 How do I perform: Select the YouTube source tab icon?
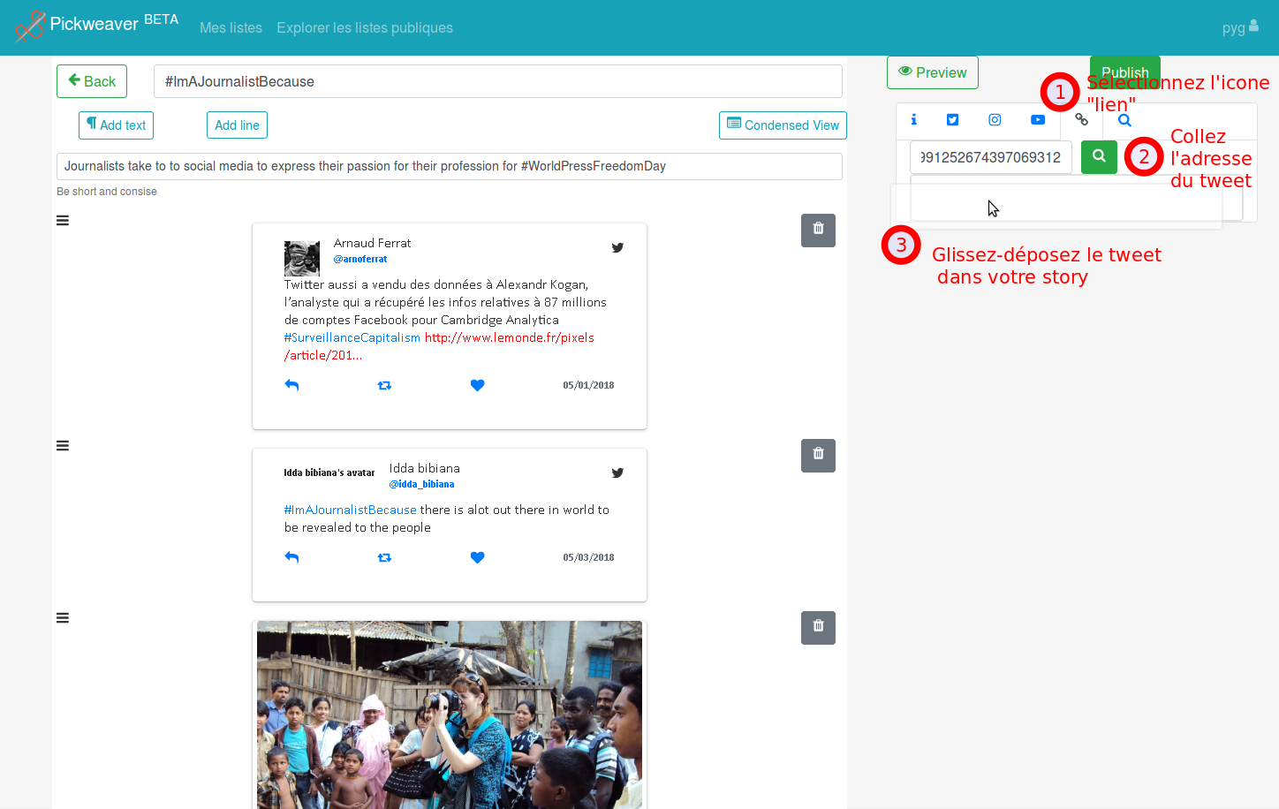tap(1038, 119)
